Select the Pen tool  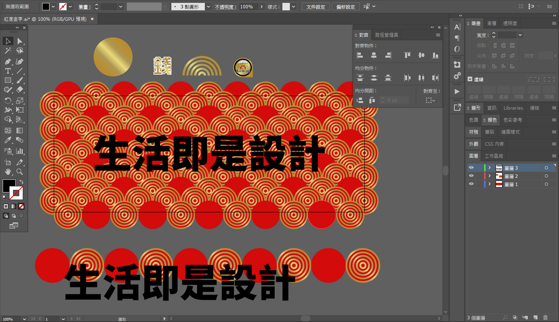click(8, 62)
